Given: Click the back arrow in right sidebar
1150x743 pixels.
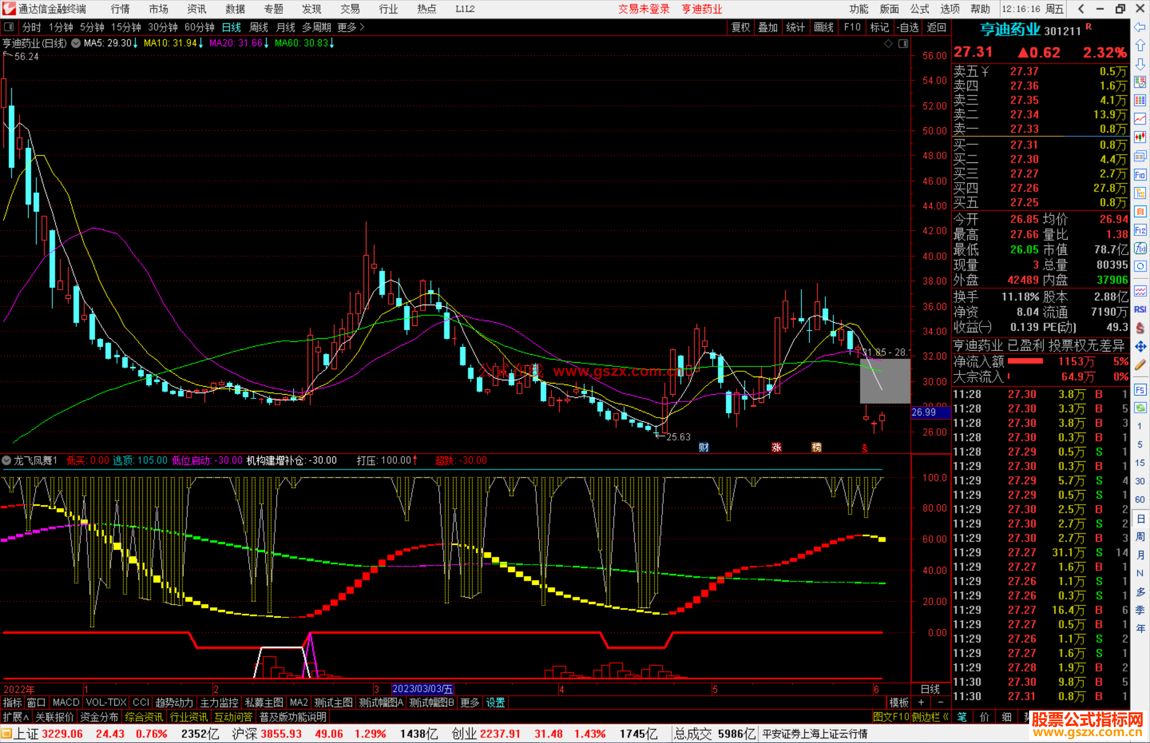Looking at the screenshot, I should [x=1140, y=27].
